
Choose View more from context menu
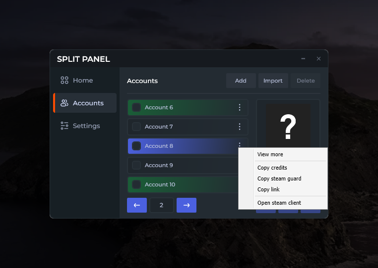pos(270,154)
